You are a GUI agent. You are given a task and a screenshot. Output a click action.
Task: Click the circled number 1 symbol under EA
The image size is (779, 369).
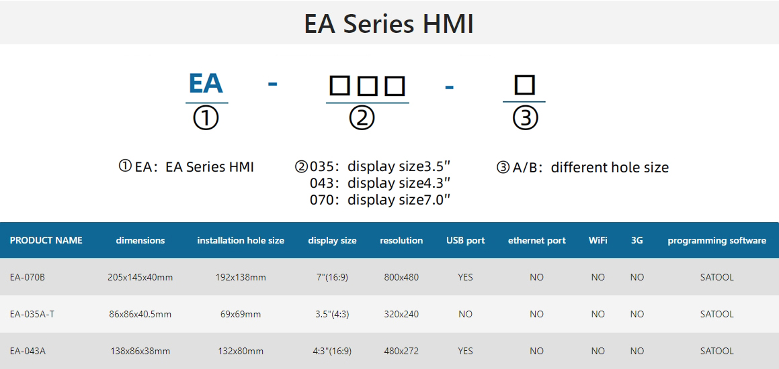tap(206, 119)
